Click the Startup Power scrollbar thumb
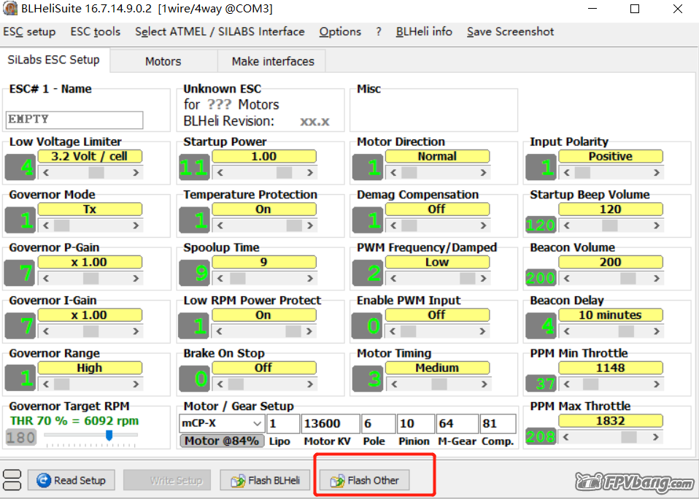The height and width of the screenshot is (499, 699). click(285, 172)
